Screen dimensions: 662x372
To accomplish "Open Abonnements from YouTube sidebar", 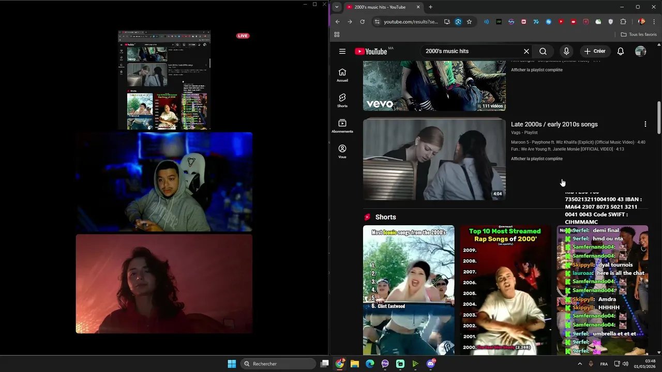I will coord(342,126).
